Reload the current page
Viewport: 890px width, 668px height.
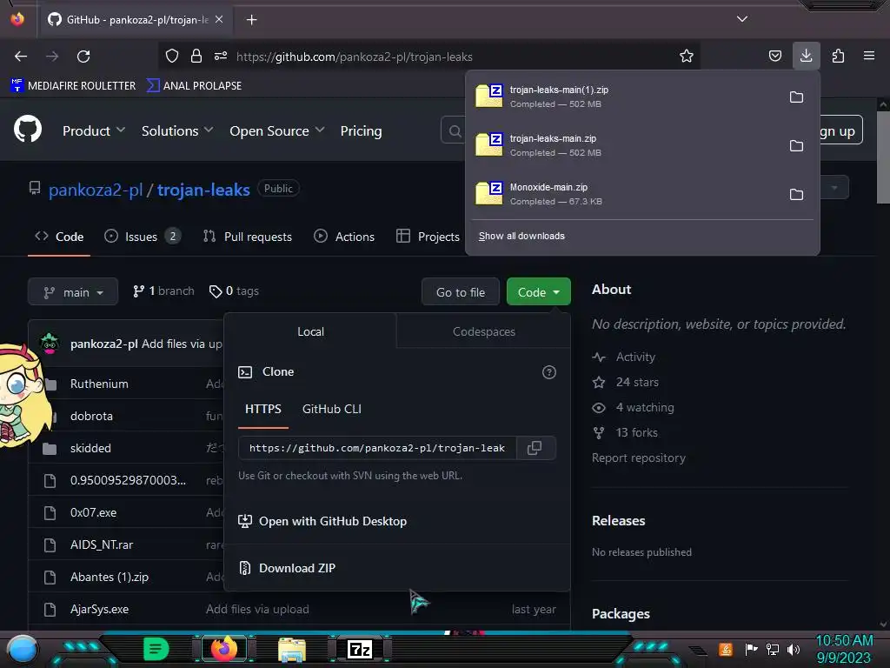click(x=83, y=57)
